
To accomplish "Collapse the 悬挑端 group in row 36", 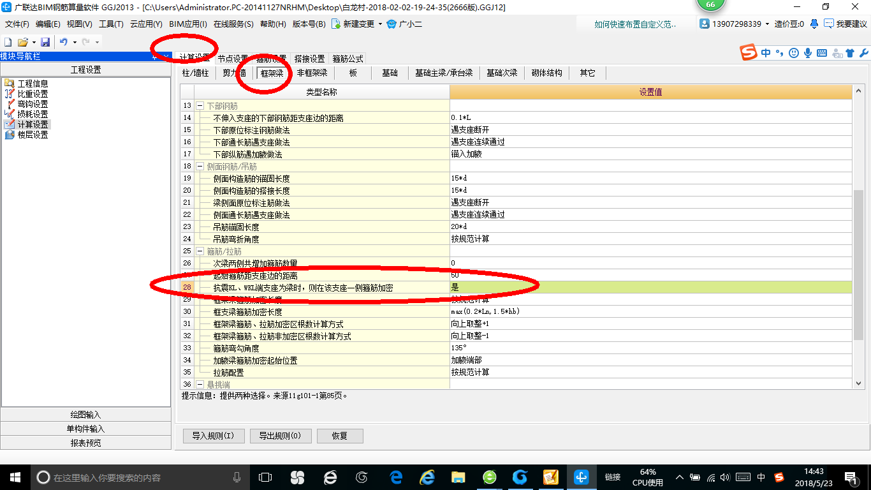I will coord(200,385).
